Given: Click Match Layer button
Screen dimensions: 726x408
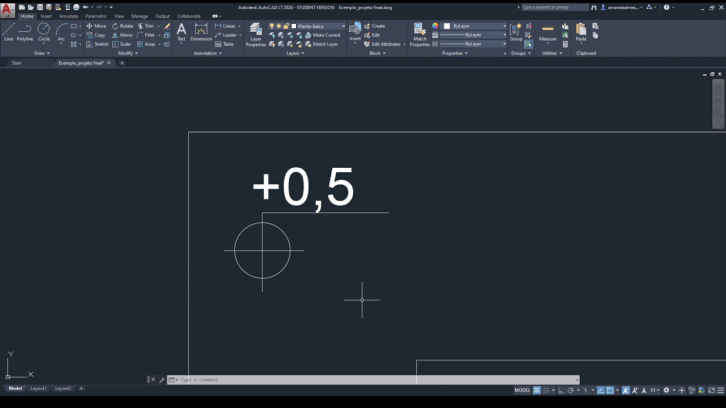Looking at the screenshot, I should 322,44.
